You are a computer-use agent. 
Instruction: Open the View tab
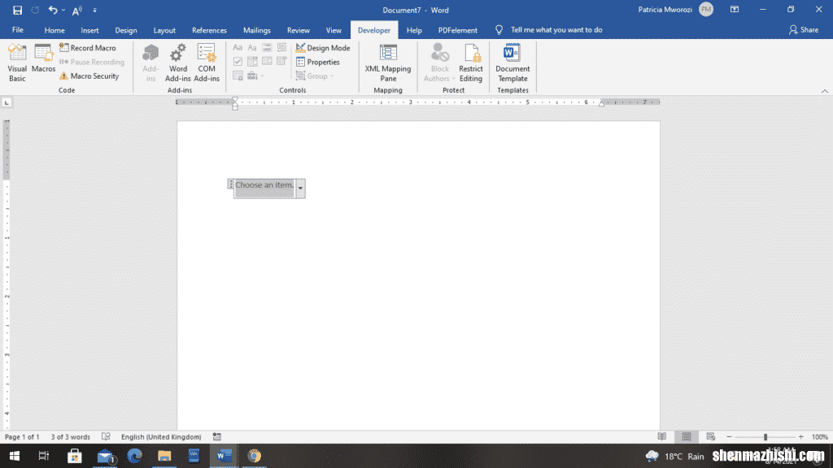tap(334, 30)
